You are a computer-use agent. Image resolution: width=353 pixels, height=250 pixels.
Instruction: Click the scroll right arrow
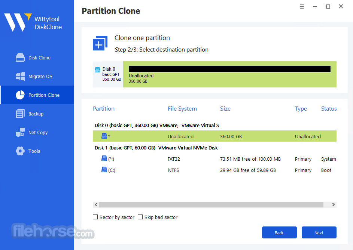click(334, 204)
